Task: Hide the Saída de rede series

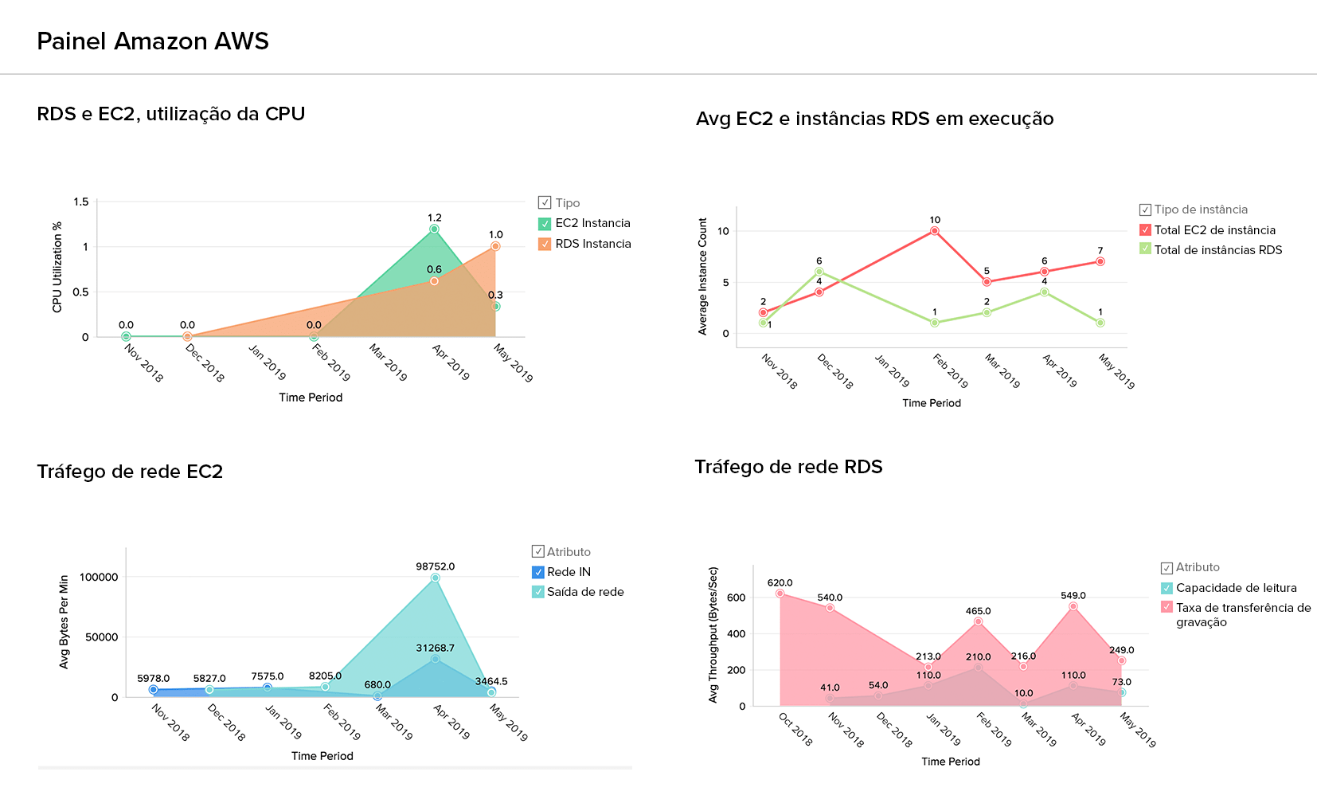Action: tap(538, 592)
